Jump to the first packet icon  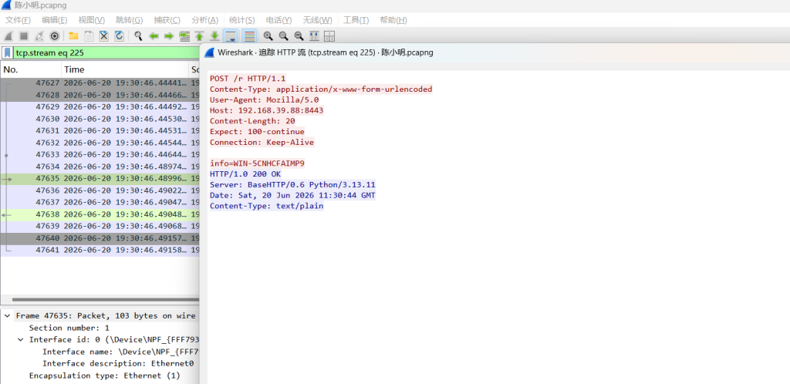tap(200, 36)
